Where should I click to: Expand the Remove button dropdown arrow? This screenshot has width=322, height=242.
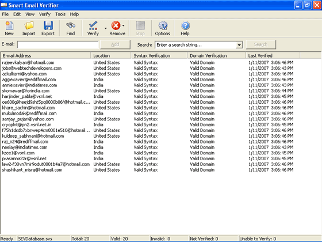click(123, 25)
